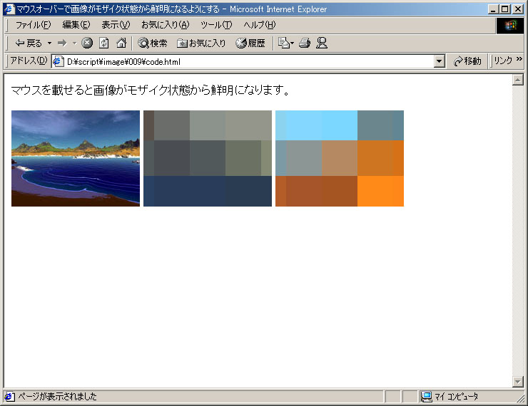Click the アドレス(D) label

coord(29,61)
